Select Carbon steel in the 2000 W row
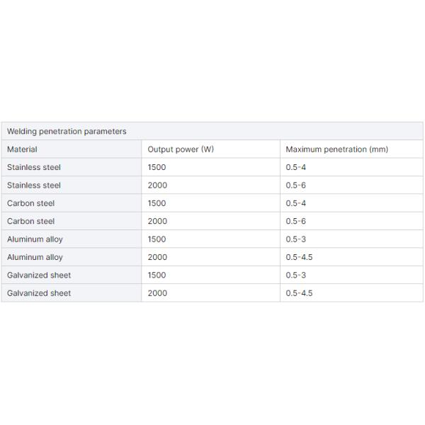 tap(30, 221)
